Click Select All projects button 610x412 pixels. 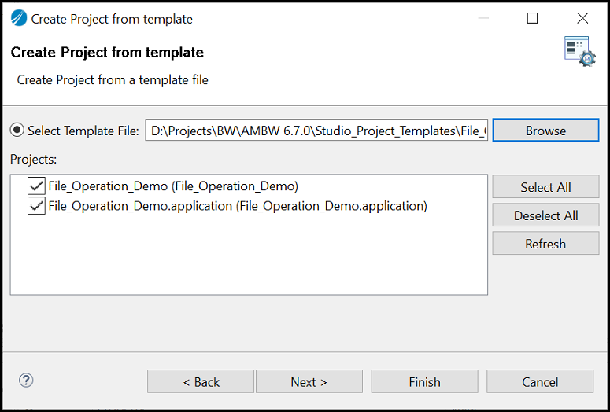click(x=545, y=187)
